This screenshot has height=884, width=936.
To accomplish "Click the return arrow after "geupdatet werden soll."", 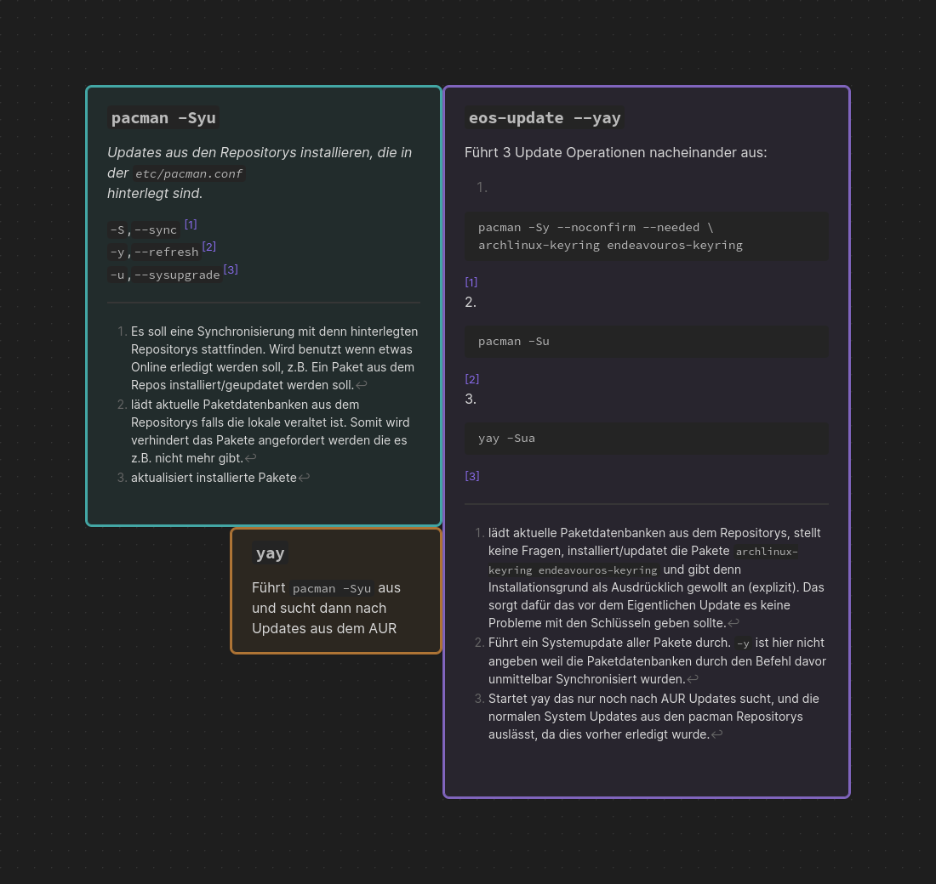I will click(361, 385).
